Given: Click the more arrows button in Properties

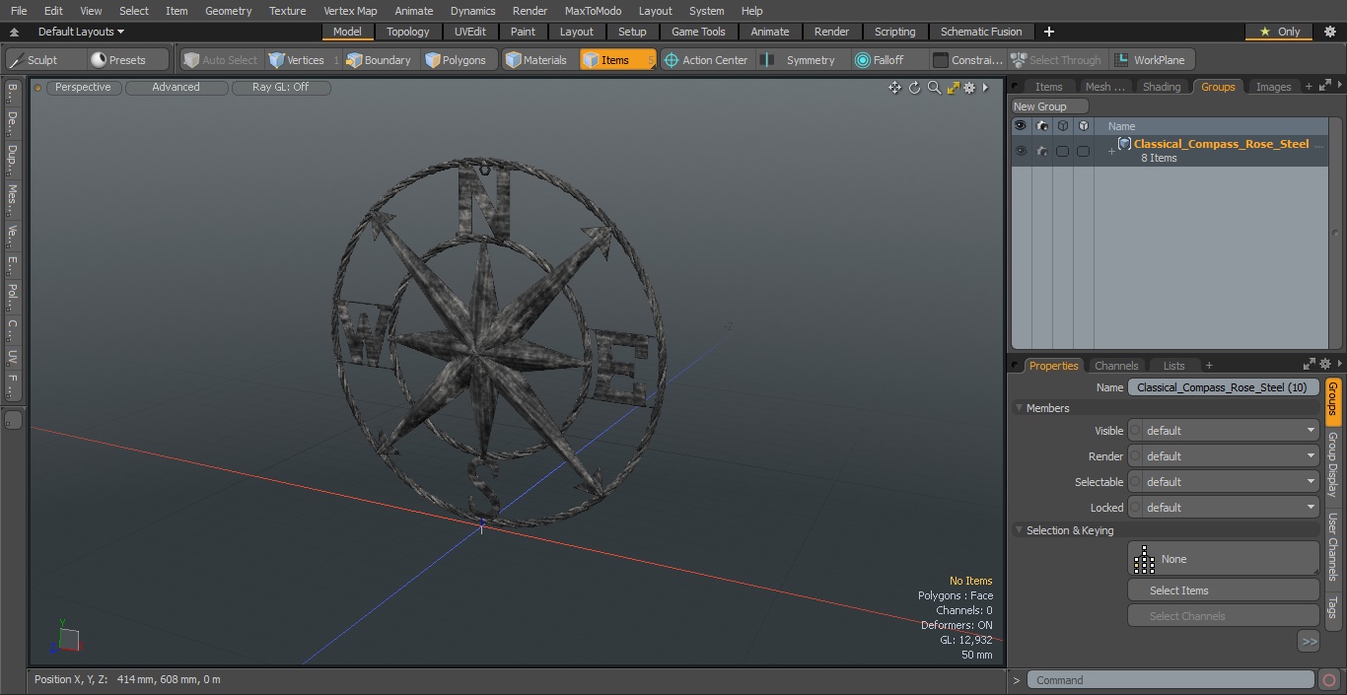Looking at the screenshot, I should 1309,642.
